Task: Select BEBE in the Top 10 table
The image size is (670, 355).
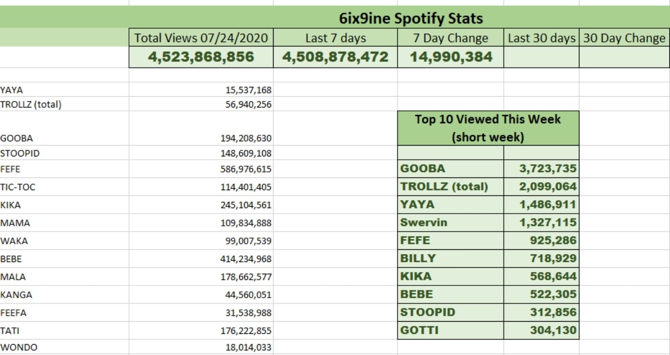Action: pos(417,294)
